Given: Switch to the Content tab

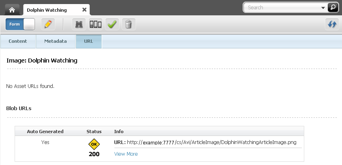Looking at the screenshot, I should [x=18, y=41].
